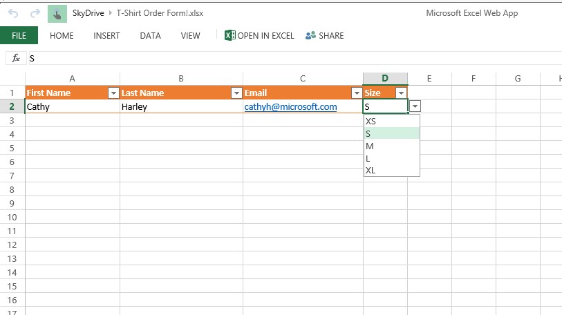Image resolution: width=562 pixels, height=315 pixels.
Task: Choose XS from the size list
Action: tap(392, 121)
